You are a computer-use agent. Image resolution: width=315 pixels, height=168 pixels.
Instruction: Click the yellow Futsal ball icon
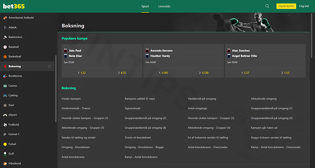click(x=5, y=144)
